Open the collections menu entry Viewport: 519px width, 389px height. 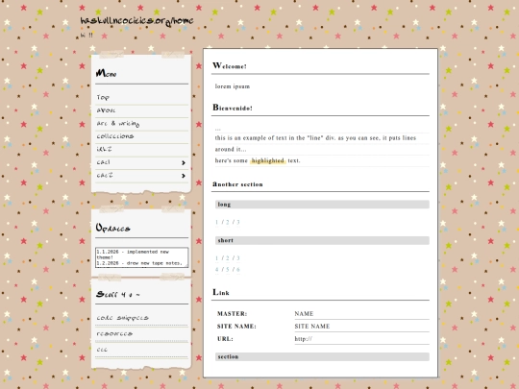click(x=115, y=136)
